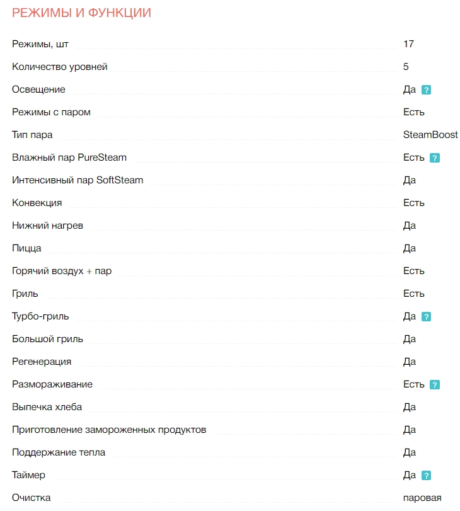Click the value 17 for modes count

408,44
